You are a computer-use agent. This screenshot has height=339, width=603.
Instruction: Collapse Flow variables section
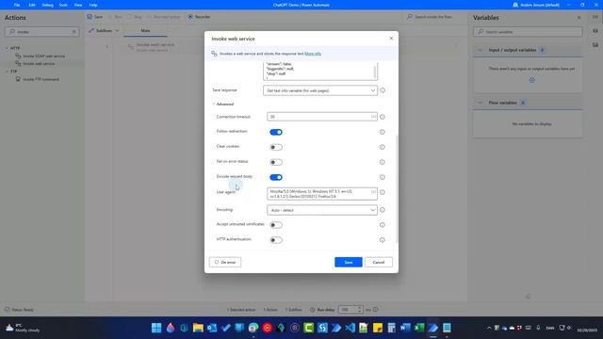tap(480, 103)
